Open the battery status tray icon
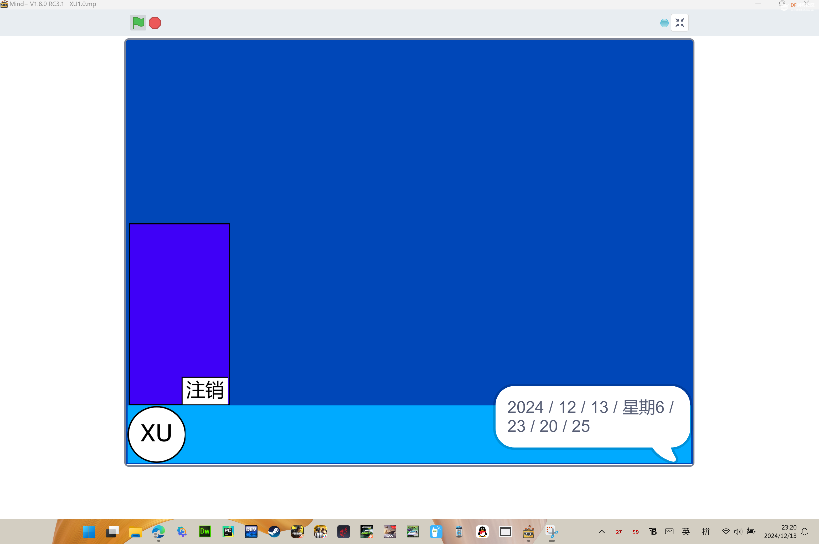The image size is (819, 544). [x=751, y=531]
